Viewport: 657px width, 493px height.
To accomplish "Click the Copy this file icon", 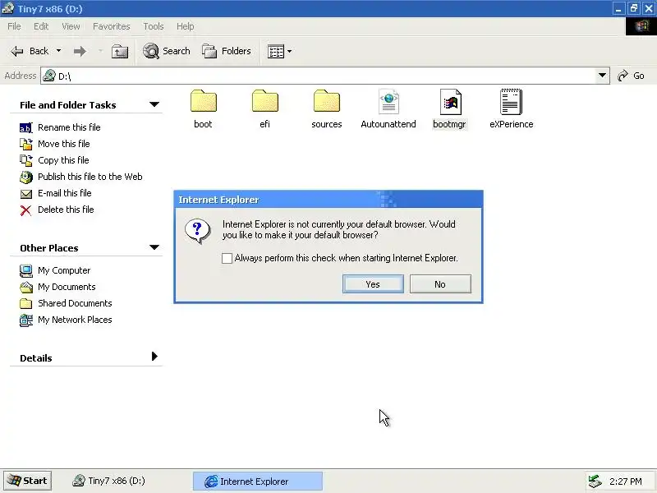I will (25, 160).
